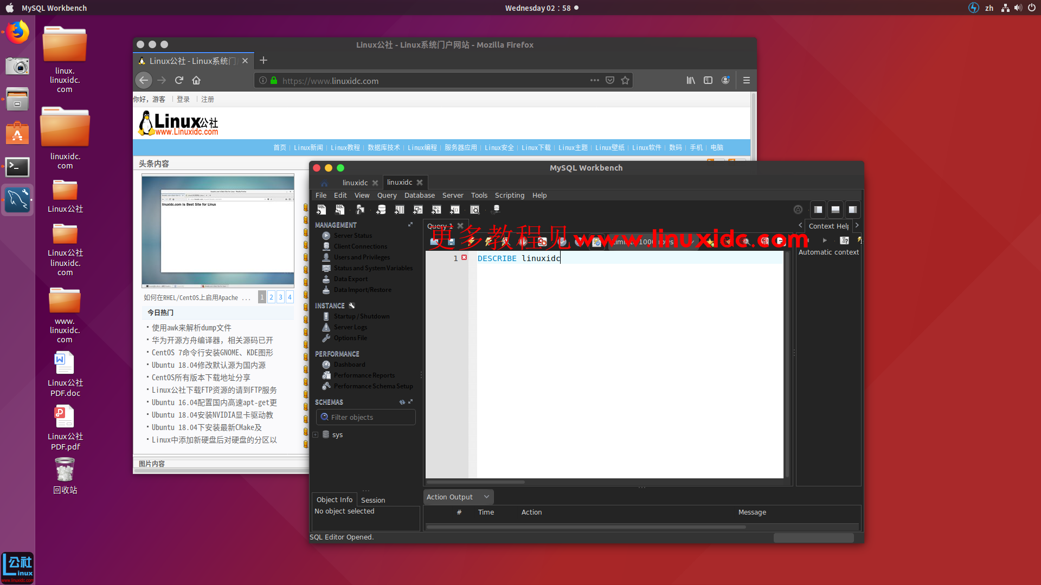
Task: Click the Performance Schema Setup icon
Action: 325,385
